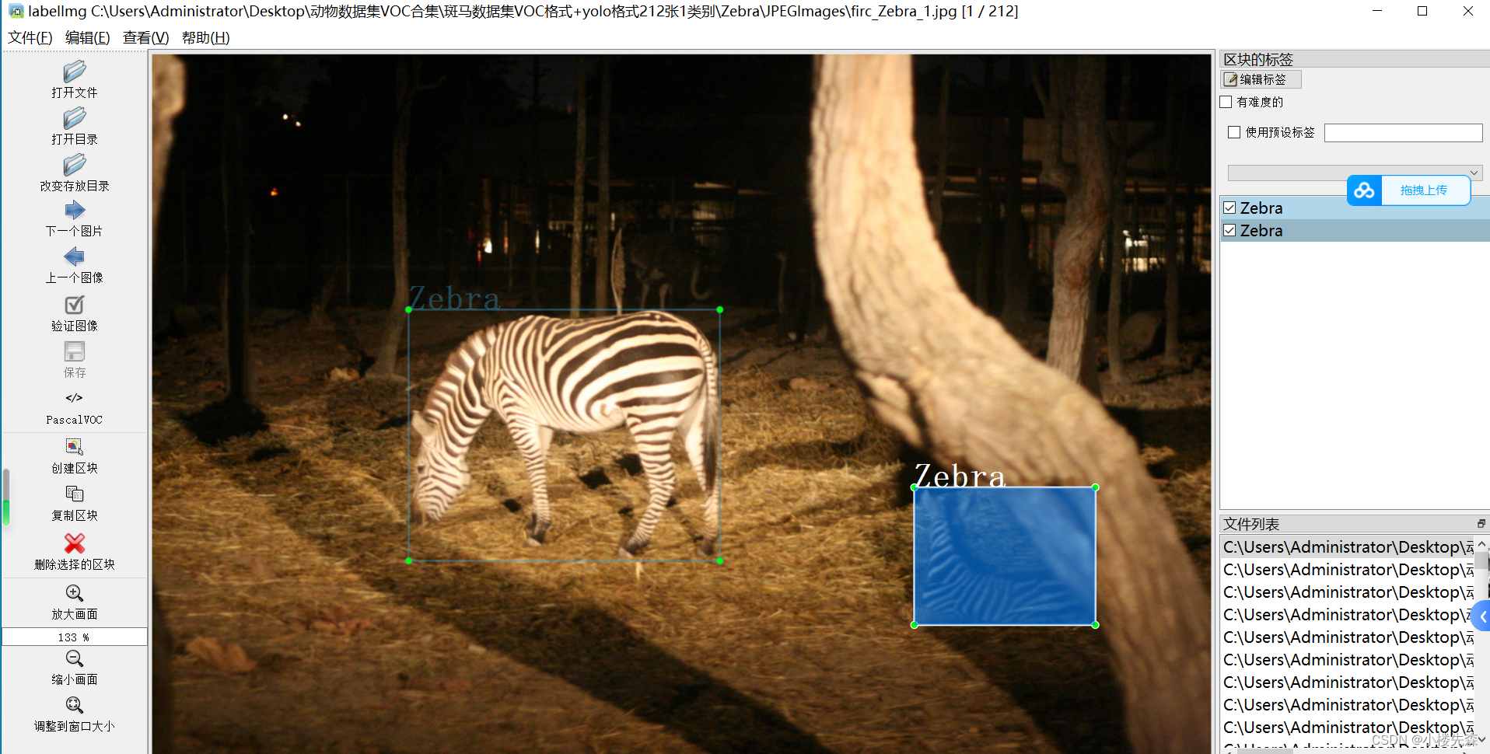This screenshot has height=754, width=1490.
Task: Float the 文件列表 panel via its dock icon
Action: 1481,524
